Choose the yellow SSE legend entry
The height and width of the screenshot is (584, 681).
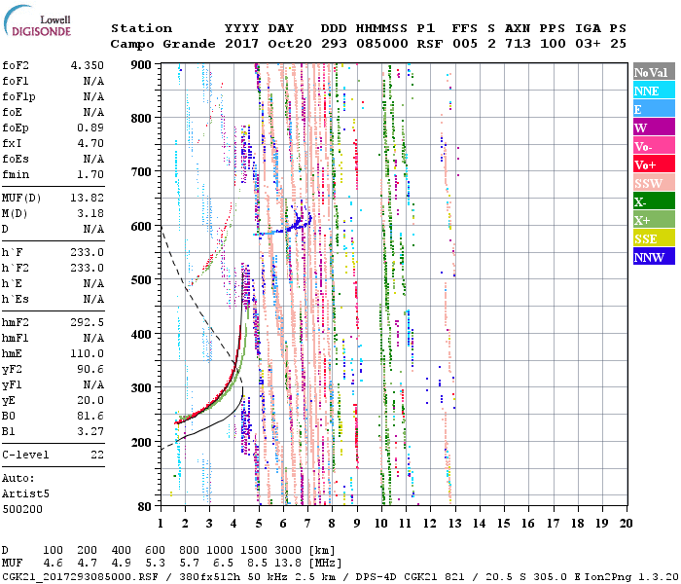click(x=651, y=238)
